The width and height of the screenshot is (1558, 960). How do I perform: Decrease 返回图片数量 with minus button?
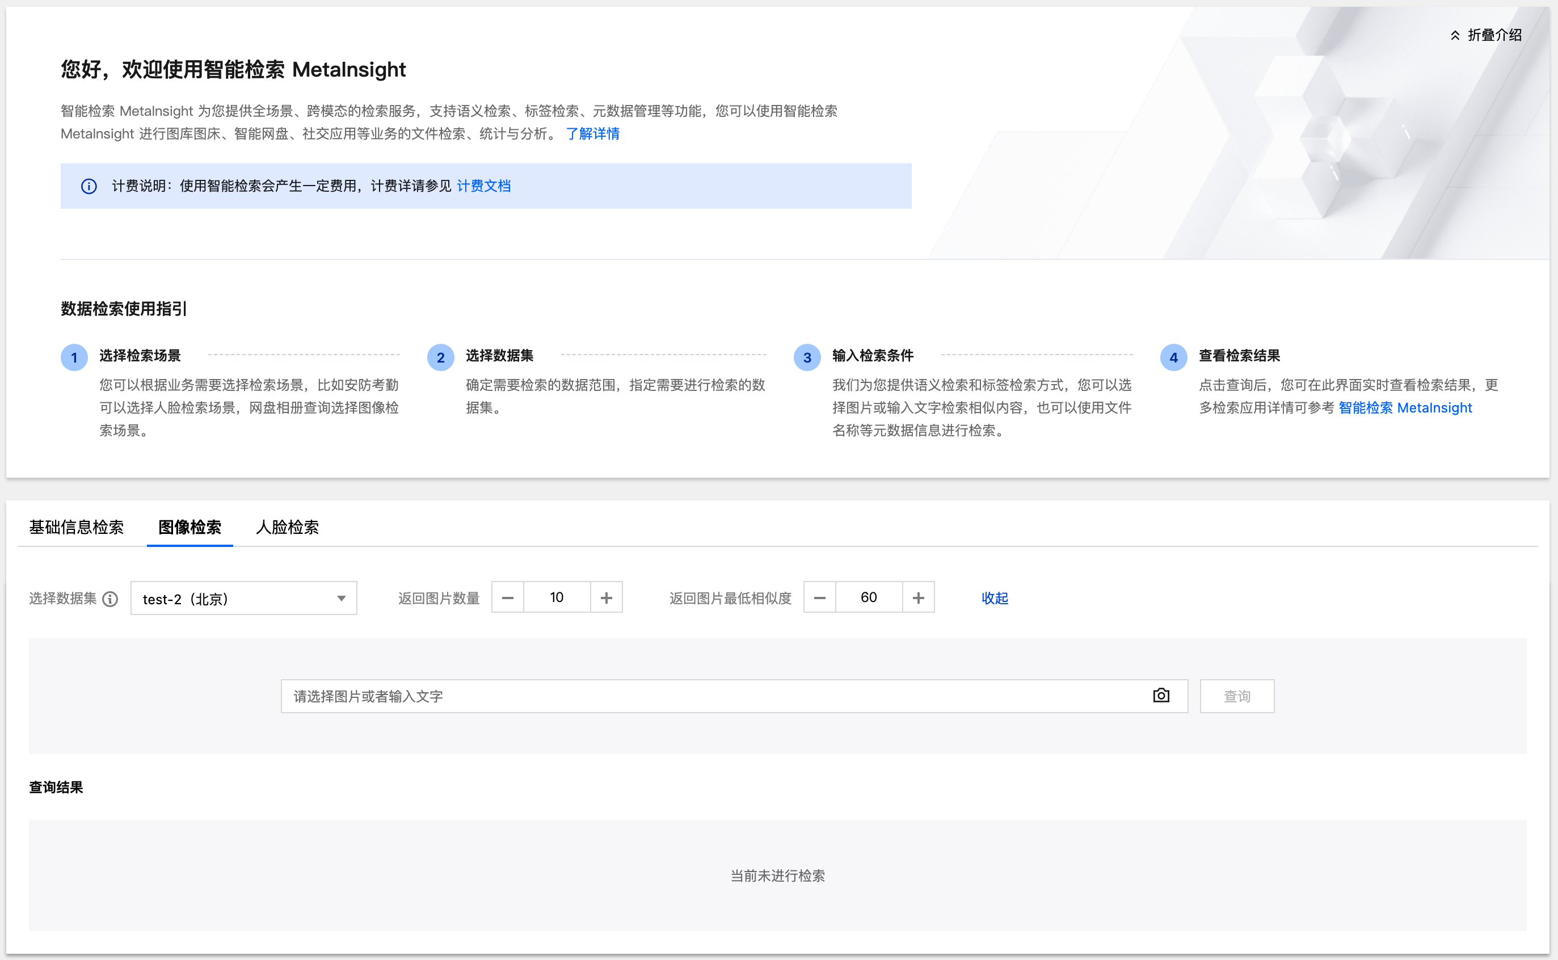click(508, 597)
